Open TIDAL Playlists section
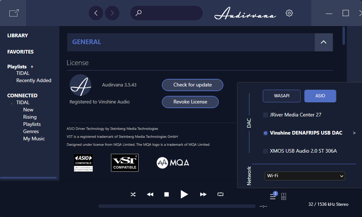362x217 pixels. point(32,124)
